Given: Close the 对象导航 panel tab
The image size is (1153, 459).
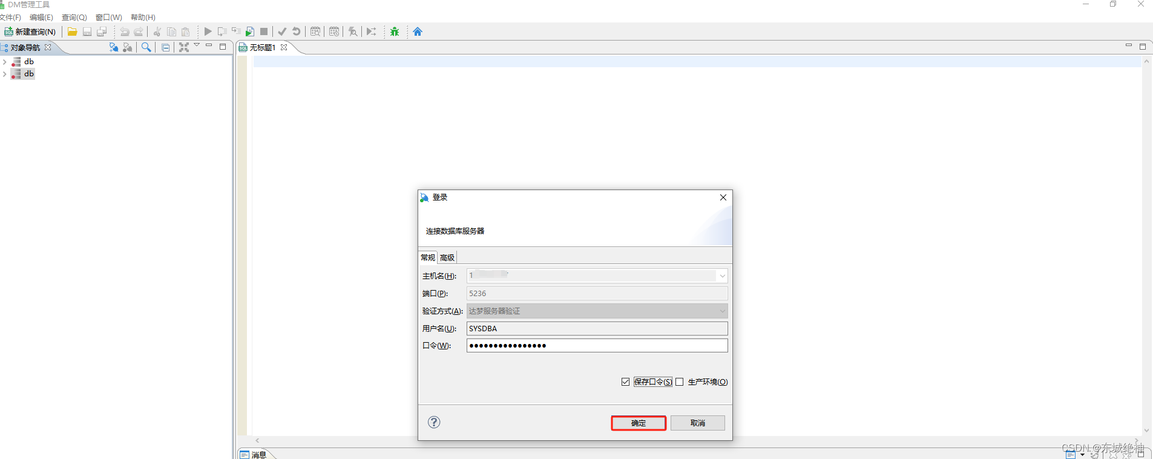Looking at the screenshot, I should tap(48, 47).
